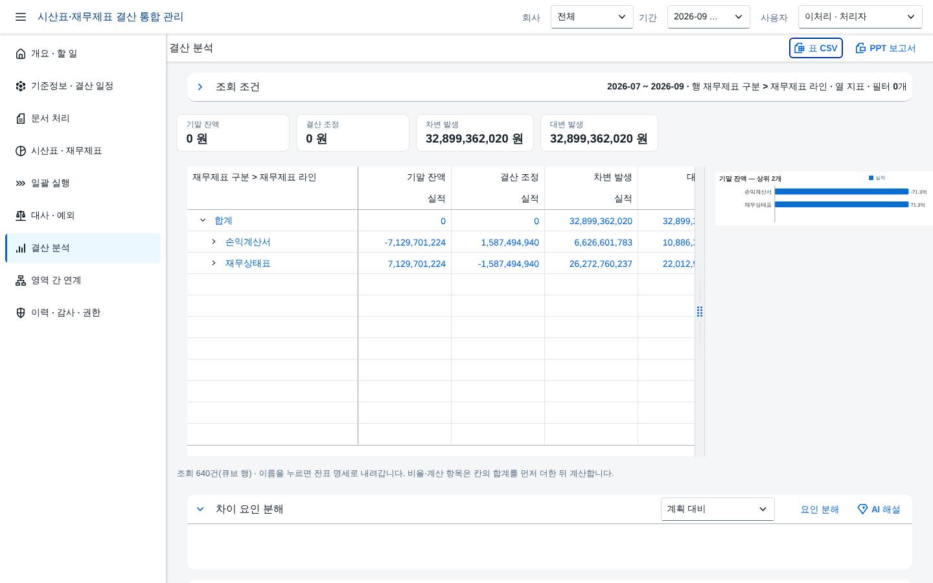Click 차변 발생 column header

612,177
